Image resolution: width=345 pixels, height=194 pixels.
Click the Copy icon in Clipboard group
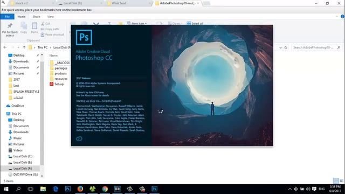point(24,26)
